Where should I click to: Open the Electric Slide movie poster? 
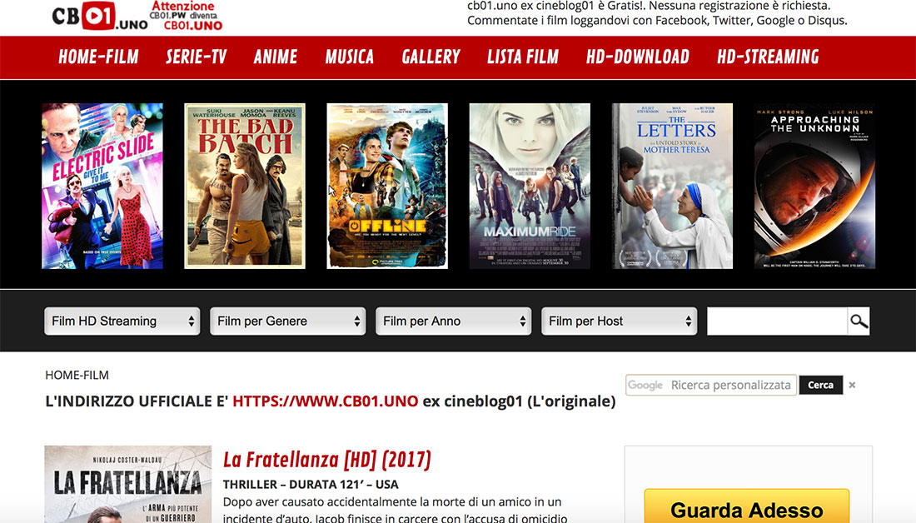tap(102, 186)
